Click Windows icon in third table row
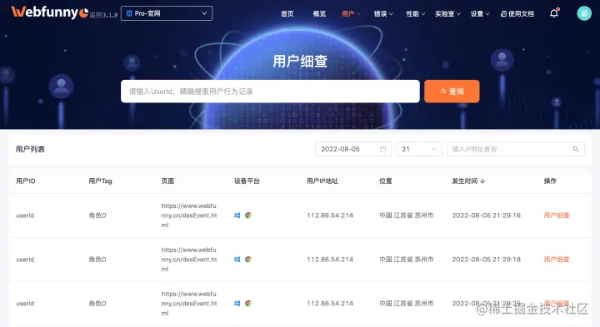 [x=237, y=304]
